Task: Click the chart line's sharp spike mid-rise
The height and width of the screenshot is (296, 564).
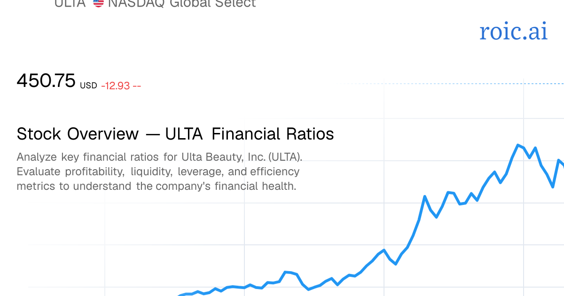Action: (x=425, y=196)
